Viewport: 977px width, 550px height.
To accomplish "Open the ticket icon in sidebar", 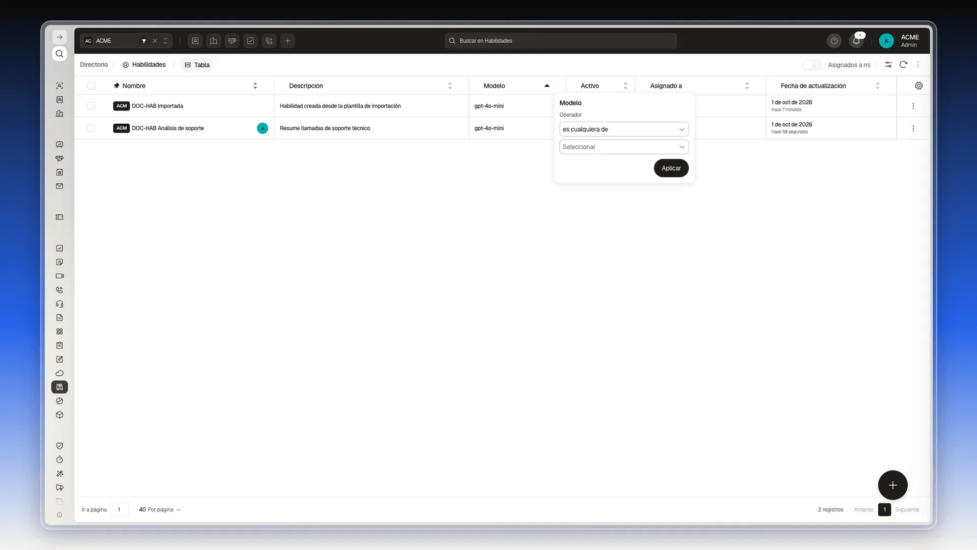I will point(60,217).
